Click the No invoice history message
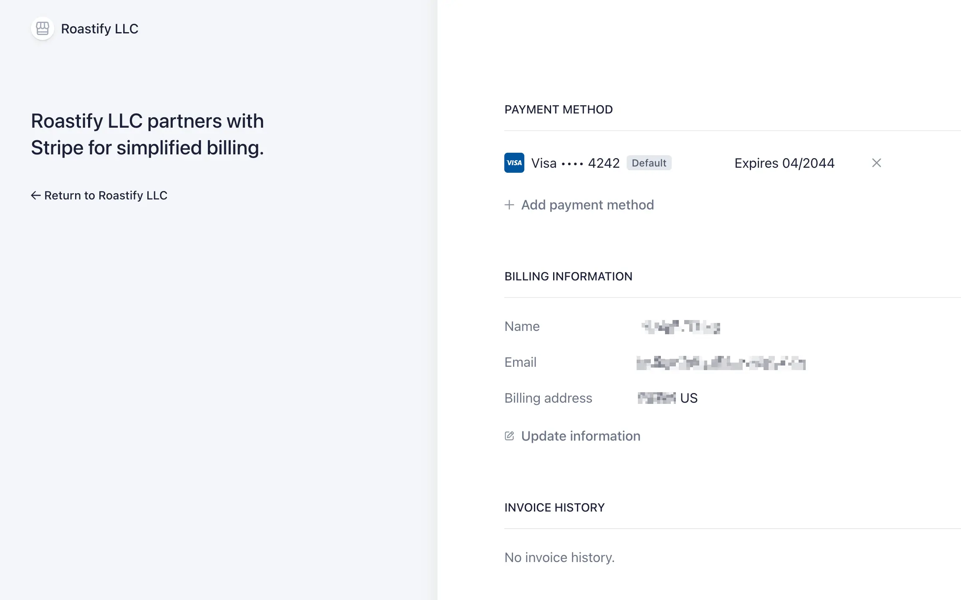The height and width of the screenshot is (600, 961). (x=559, y=557)
